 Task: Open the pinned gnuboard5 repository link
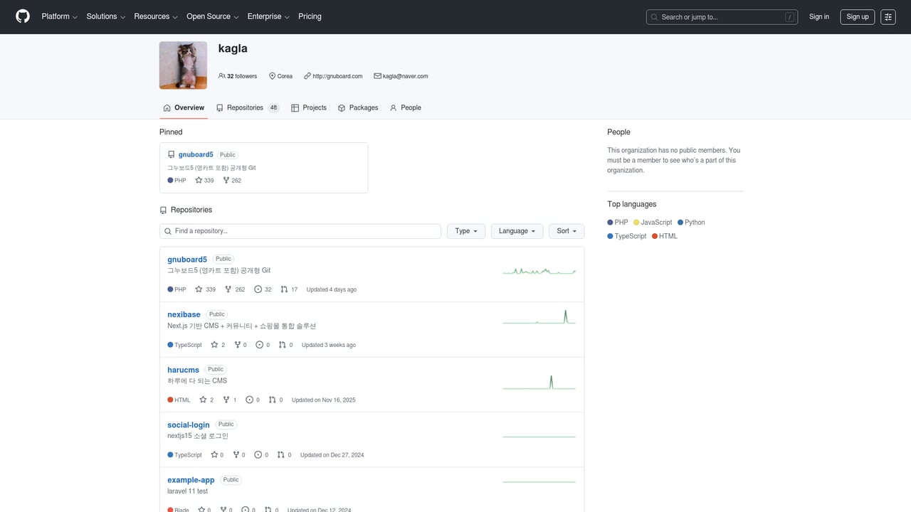[195, 154]
